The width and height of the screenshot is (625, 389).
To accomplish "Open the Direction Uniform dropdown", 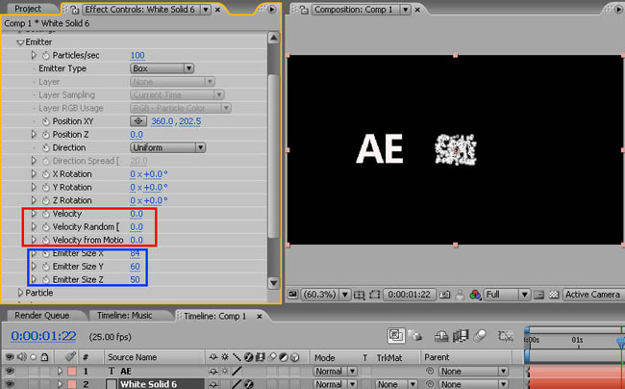I will (167, 147).
